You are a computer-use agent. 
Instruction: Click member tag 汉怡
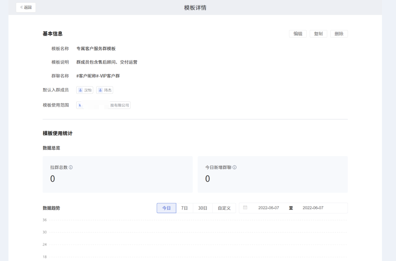click(x=85, y=90)
